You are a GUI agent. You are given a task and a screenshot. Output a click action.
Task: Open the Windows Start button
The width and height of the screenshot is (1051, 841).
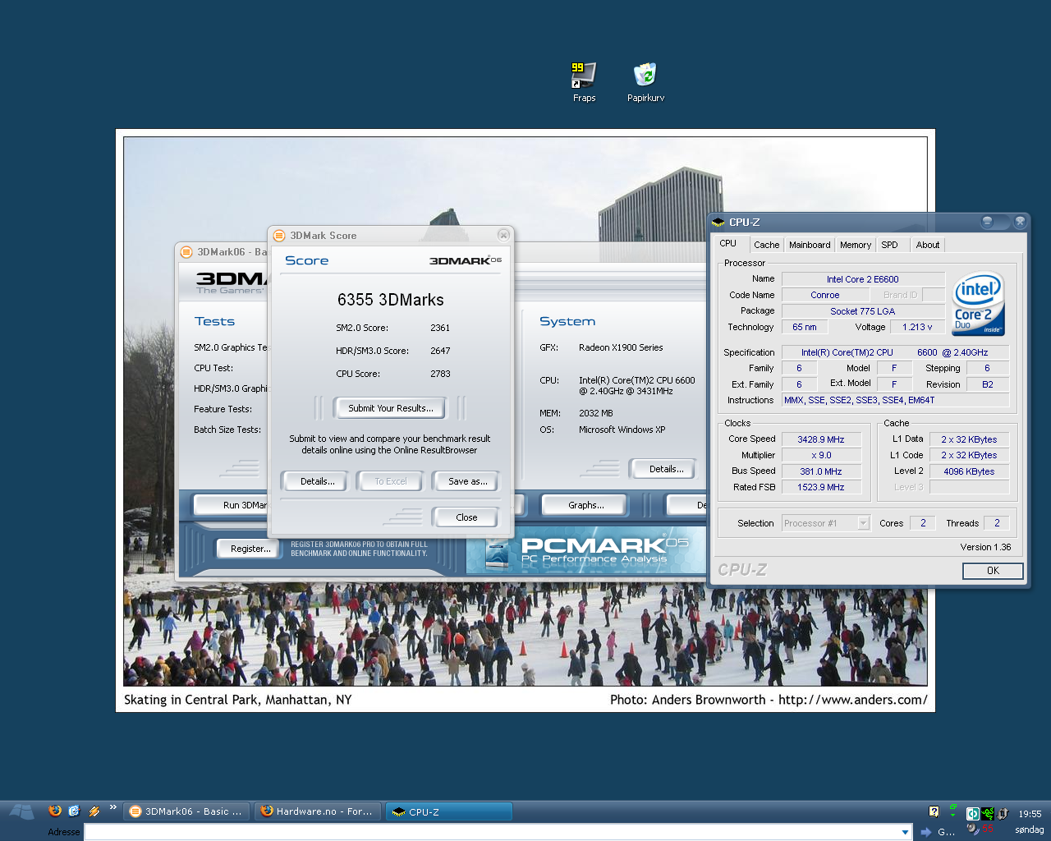[x=21, y=811]
